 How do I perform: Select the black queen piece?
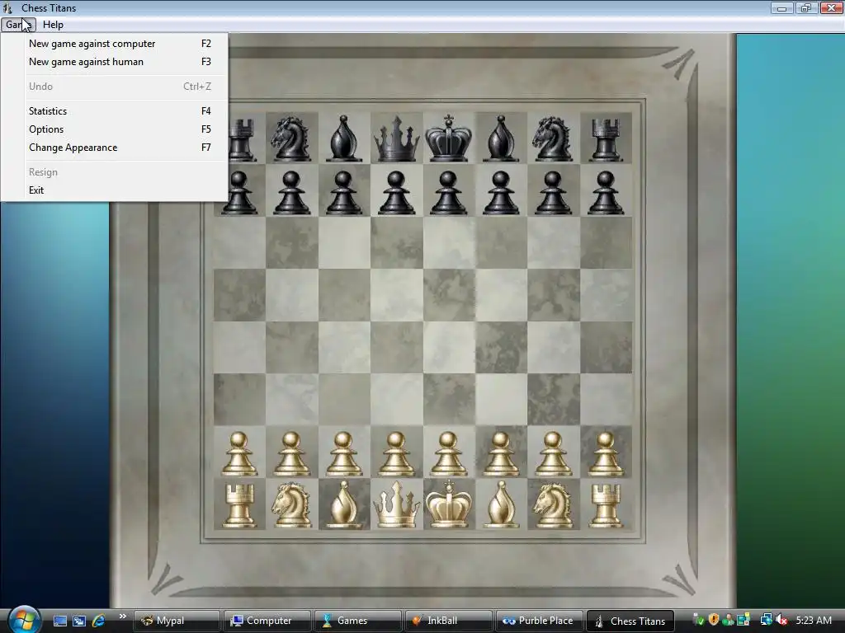point(397,138)
